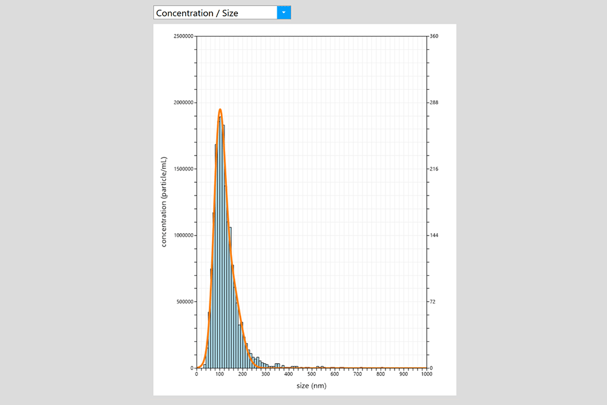Image resolution: width=607 pixels, height=405 pixels.
Task: Click the 1500000 tick label on left axis
Action: coord(181,169)
